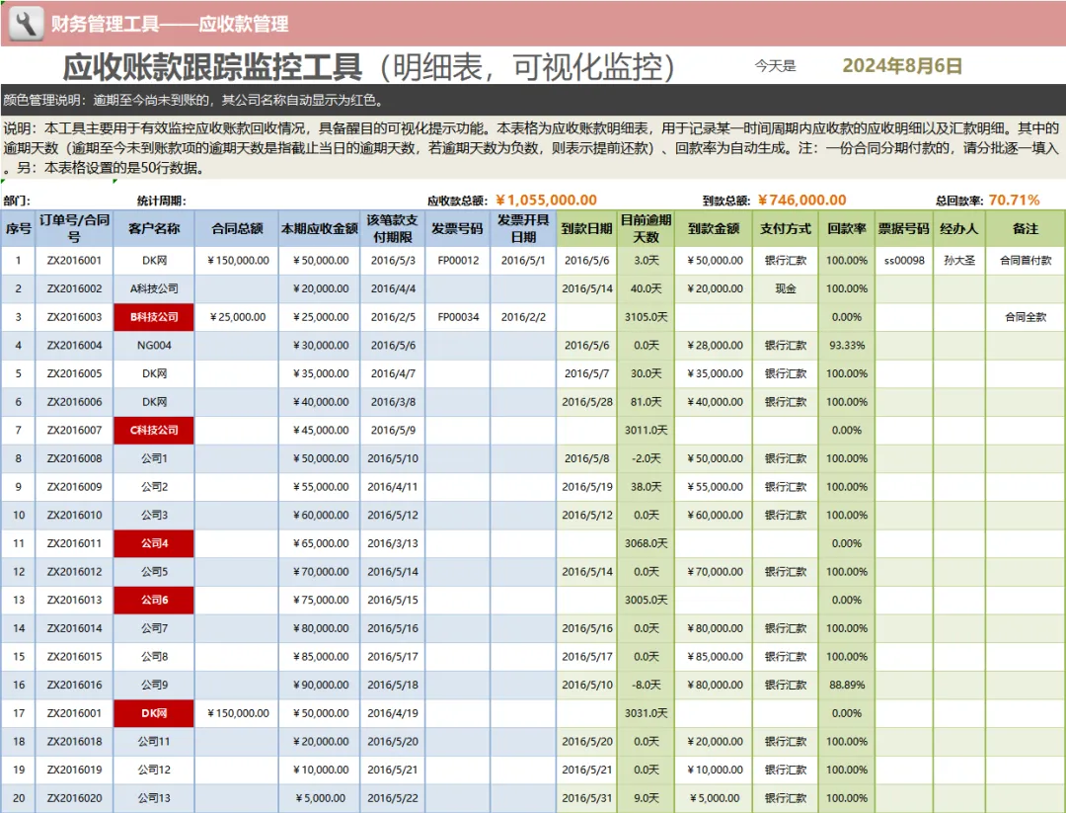This screenshot has width=1066, height=813.
Task: Click overdue days 81.0天
Action: (646, 402)
